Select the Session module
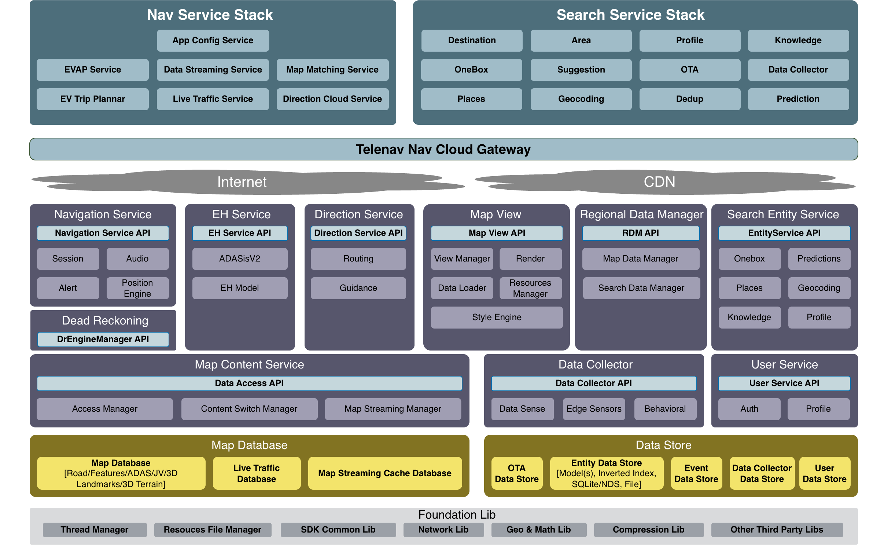873x545 pixels. pyautogui.click(x=68, y=259)
